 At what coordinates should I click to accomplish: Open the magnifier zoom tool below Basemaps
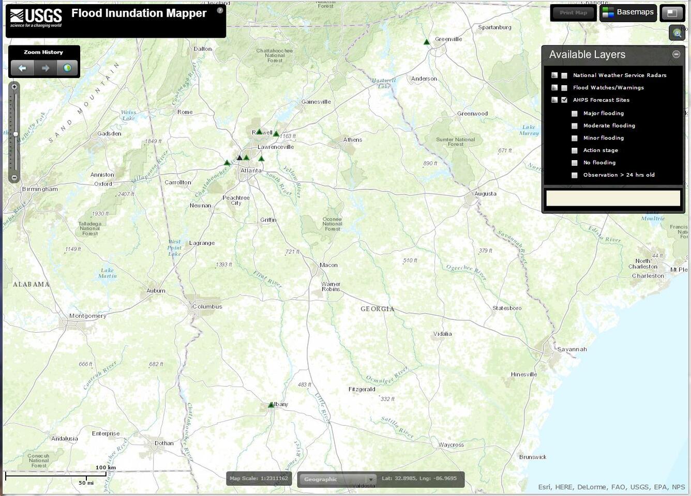click(x=677, y=33)
